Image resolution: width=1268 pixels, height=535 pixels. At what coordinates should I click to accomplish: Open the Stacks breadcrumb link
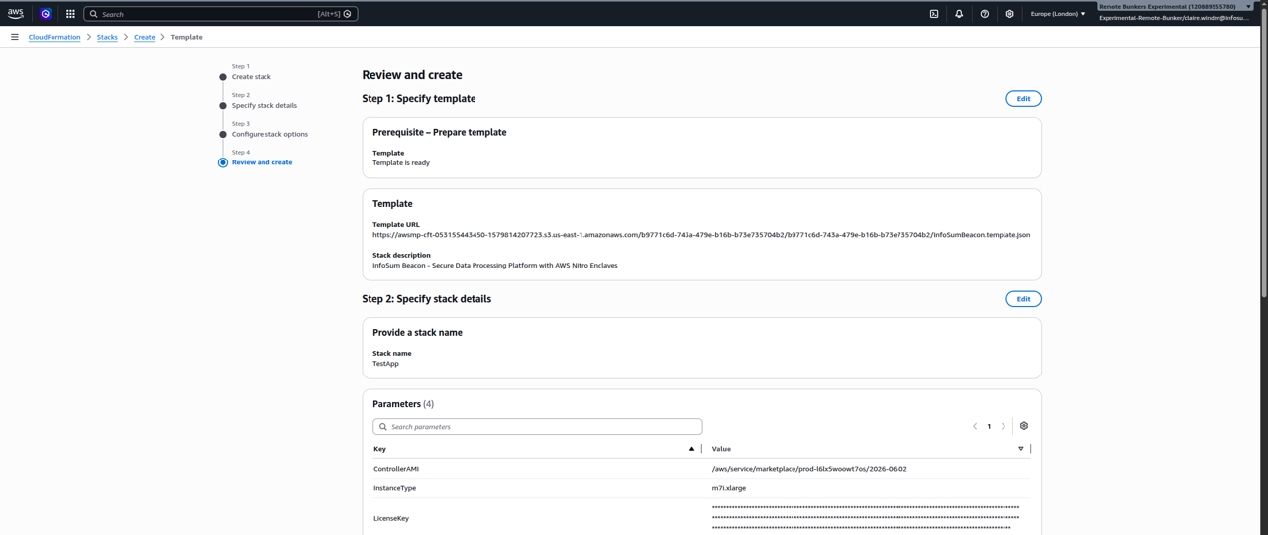click(107, 37)
